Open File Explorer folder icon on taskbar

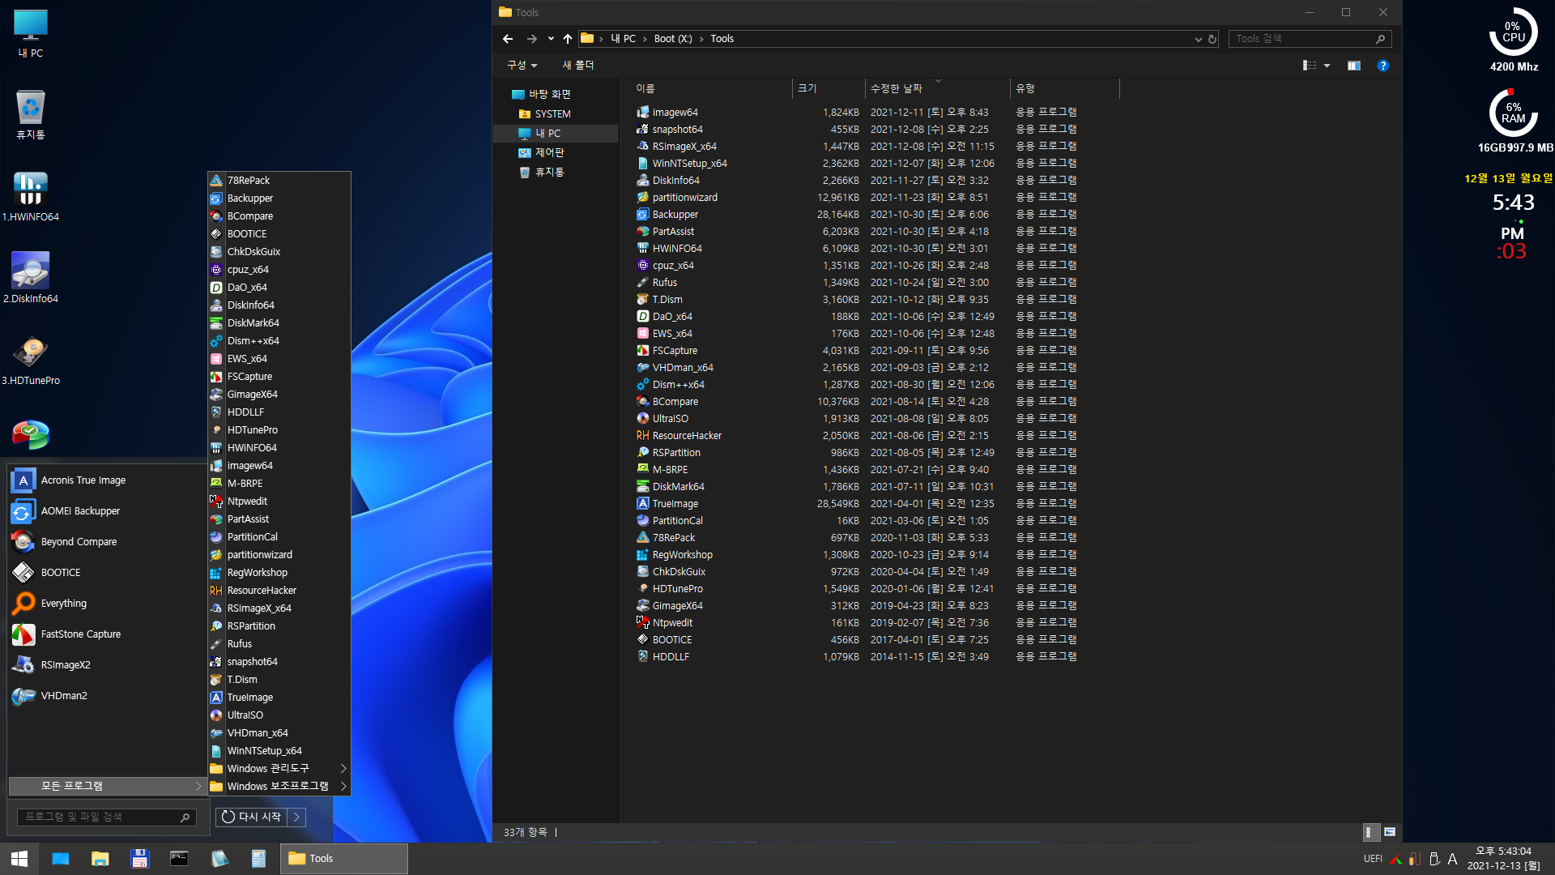[x=100, y=859]
